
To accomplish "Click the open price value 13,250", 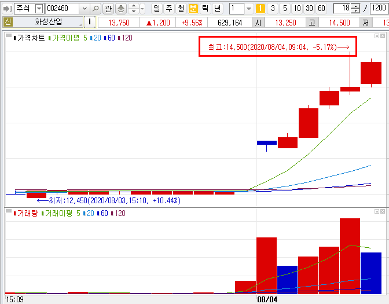I will click(285, 23).
